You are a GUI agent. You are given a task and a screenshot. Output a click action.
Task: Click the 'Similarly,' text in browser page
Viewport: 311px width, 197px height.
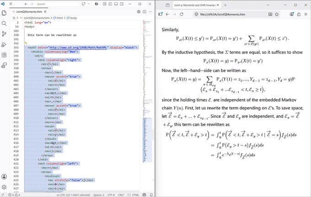[x=171, y=30]
